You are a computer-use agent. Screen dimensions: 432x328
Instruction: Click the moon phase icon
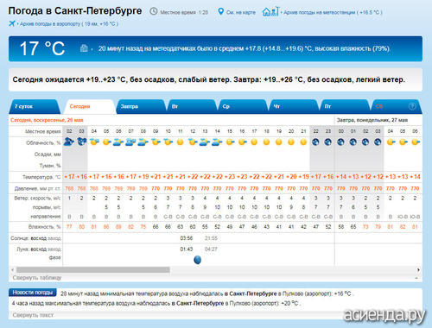coord(198,260)
